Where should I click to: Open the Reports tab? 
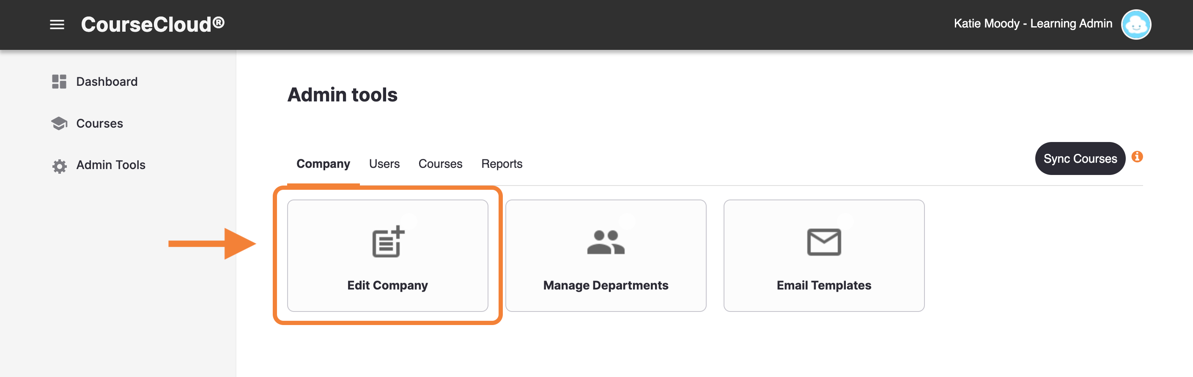tap(502, 164)
